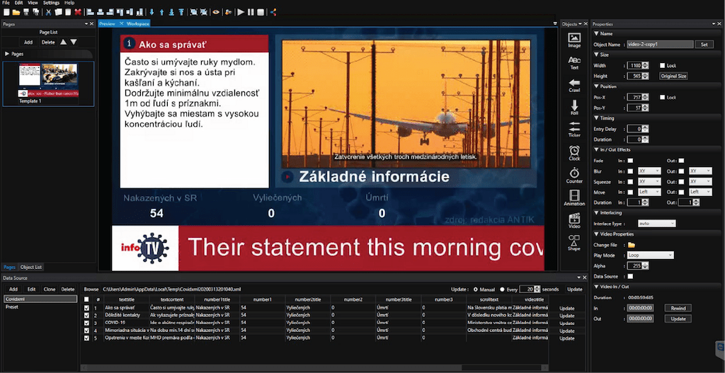The height and width of the screenshot is (373, 725).
Task: Click the Browse button in Data Source
Action: tap(91, 289)
